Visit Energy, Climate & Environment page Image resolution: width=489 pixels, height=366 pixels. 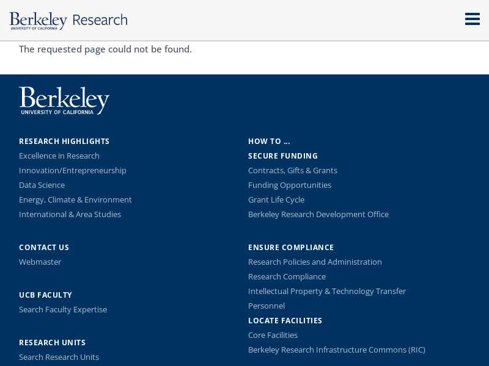click(75, 200)
